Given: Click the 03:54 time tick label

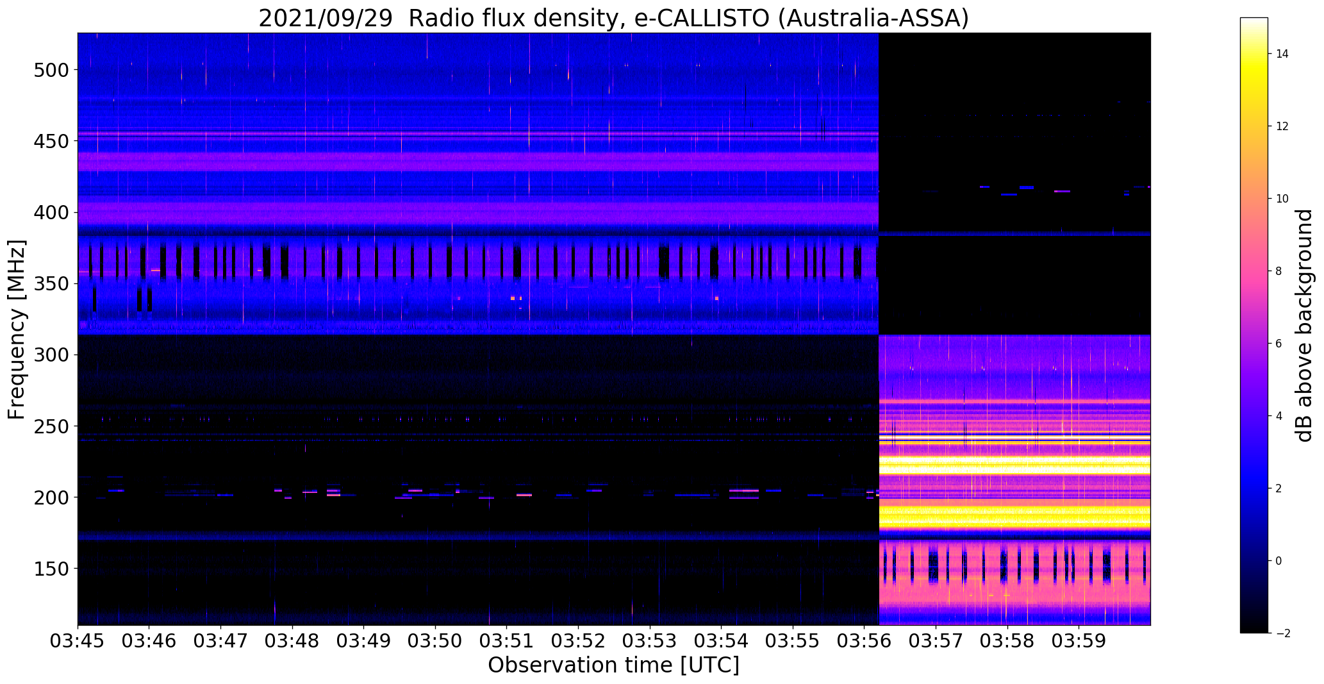Looking at the screenshot, I should [722, 641].
